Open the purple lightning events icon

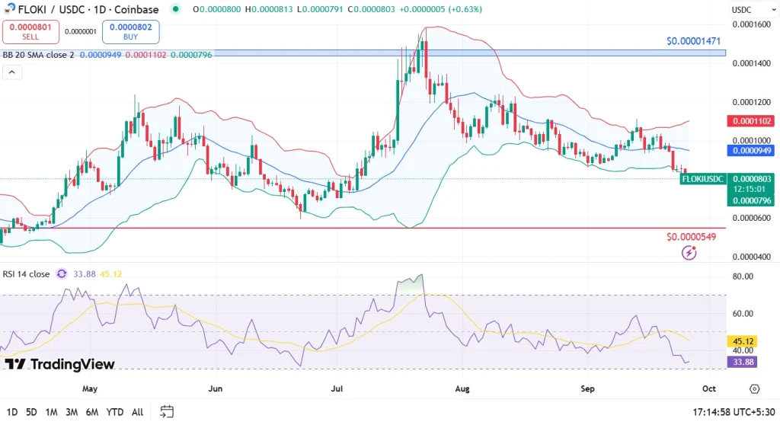[689, 253]
